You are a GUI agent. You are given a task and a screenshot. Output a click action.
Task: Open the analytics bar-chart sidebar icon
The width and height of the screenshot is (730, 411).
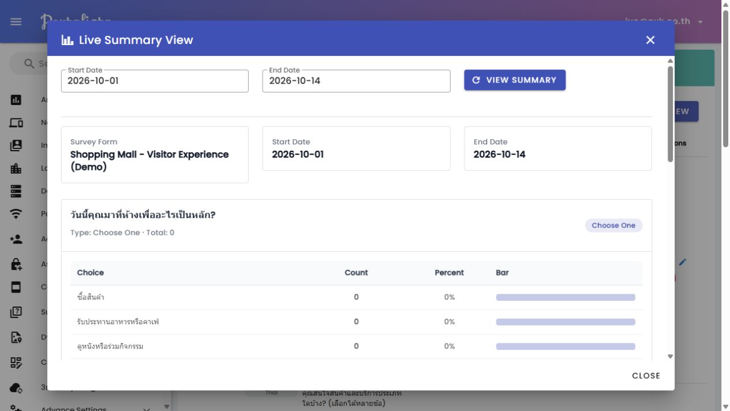tap(16, 100)
